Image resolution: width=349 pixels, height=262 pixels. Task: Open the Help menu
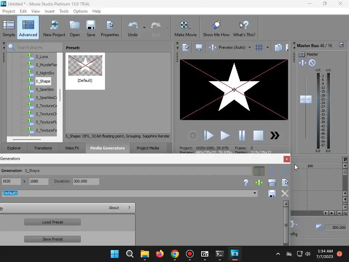(96, 11)
